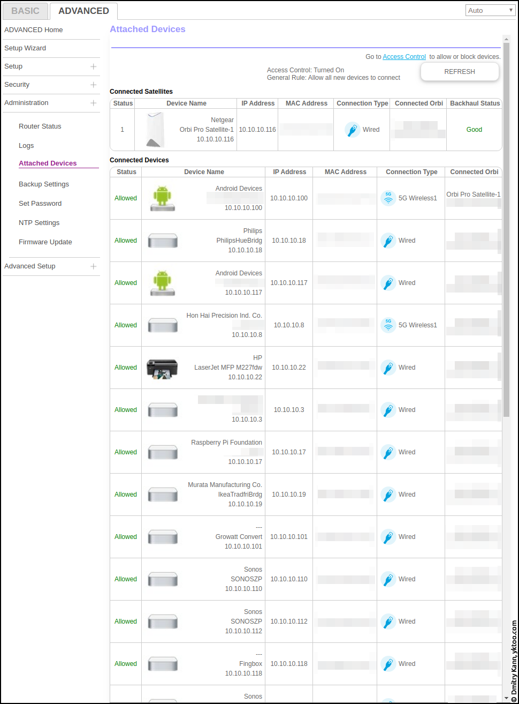The image size is (519, 704).
Task: Open Backup Settings page
Action: tap(44, 184)
